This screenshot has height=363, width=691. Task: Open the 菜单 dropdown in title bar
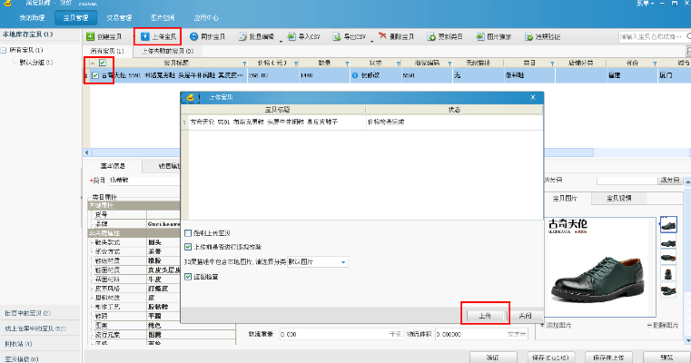pos(645,3)
